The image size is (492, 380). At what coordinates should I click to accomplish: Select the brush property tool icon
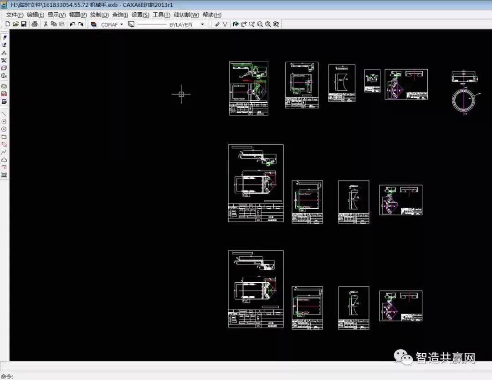(217, 24)
